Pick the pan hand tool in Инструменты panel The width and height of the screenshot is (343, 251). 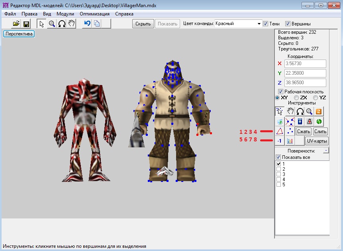[x=290, y=112]
